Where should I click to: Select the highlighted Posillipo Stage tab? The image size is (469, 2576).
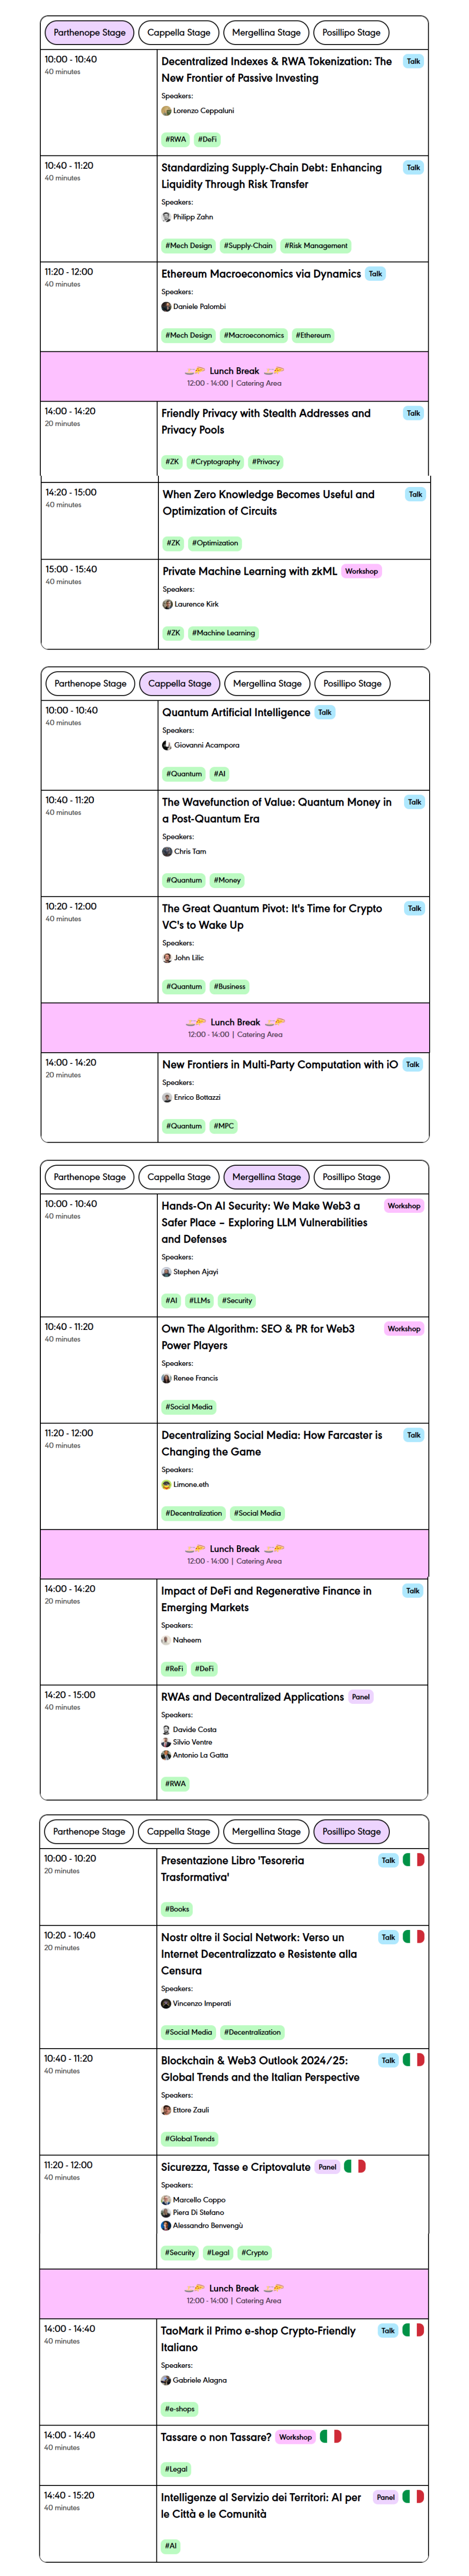[x=351, y=1831]
